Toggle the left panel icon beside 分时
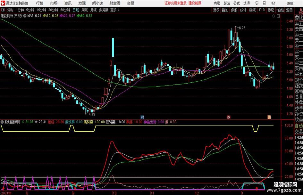 (x=3, y=10)
